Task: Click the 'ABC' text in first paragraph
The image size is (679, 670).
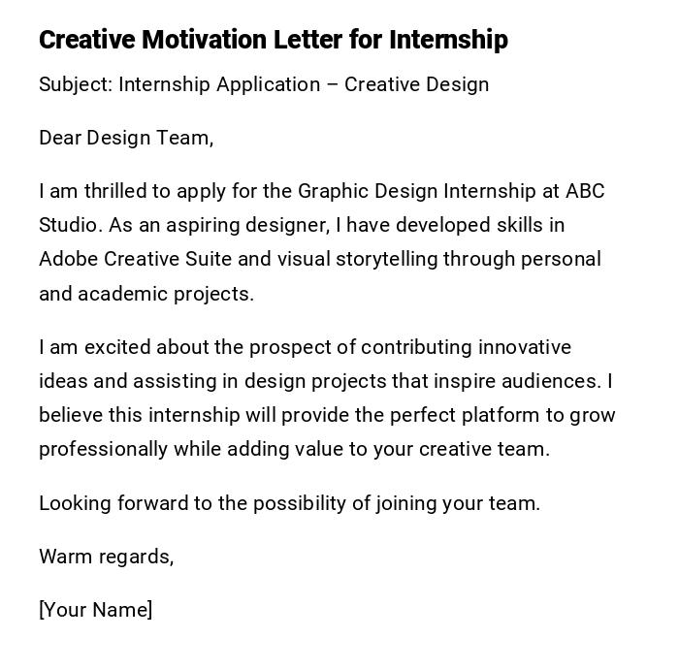Action: [x=585, y=191]
